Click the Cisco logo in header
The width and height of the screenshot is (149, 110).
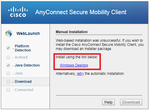[x=18, y=12]
